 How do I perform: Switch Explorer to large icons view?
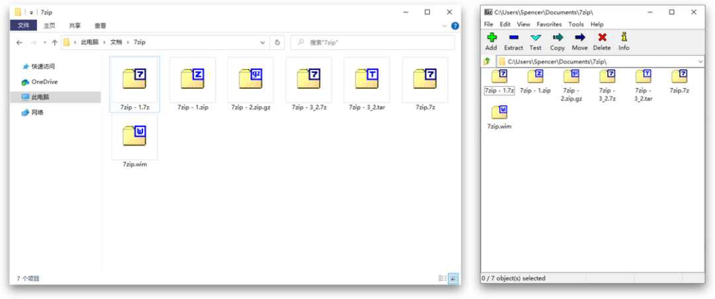coord(453,278)
